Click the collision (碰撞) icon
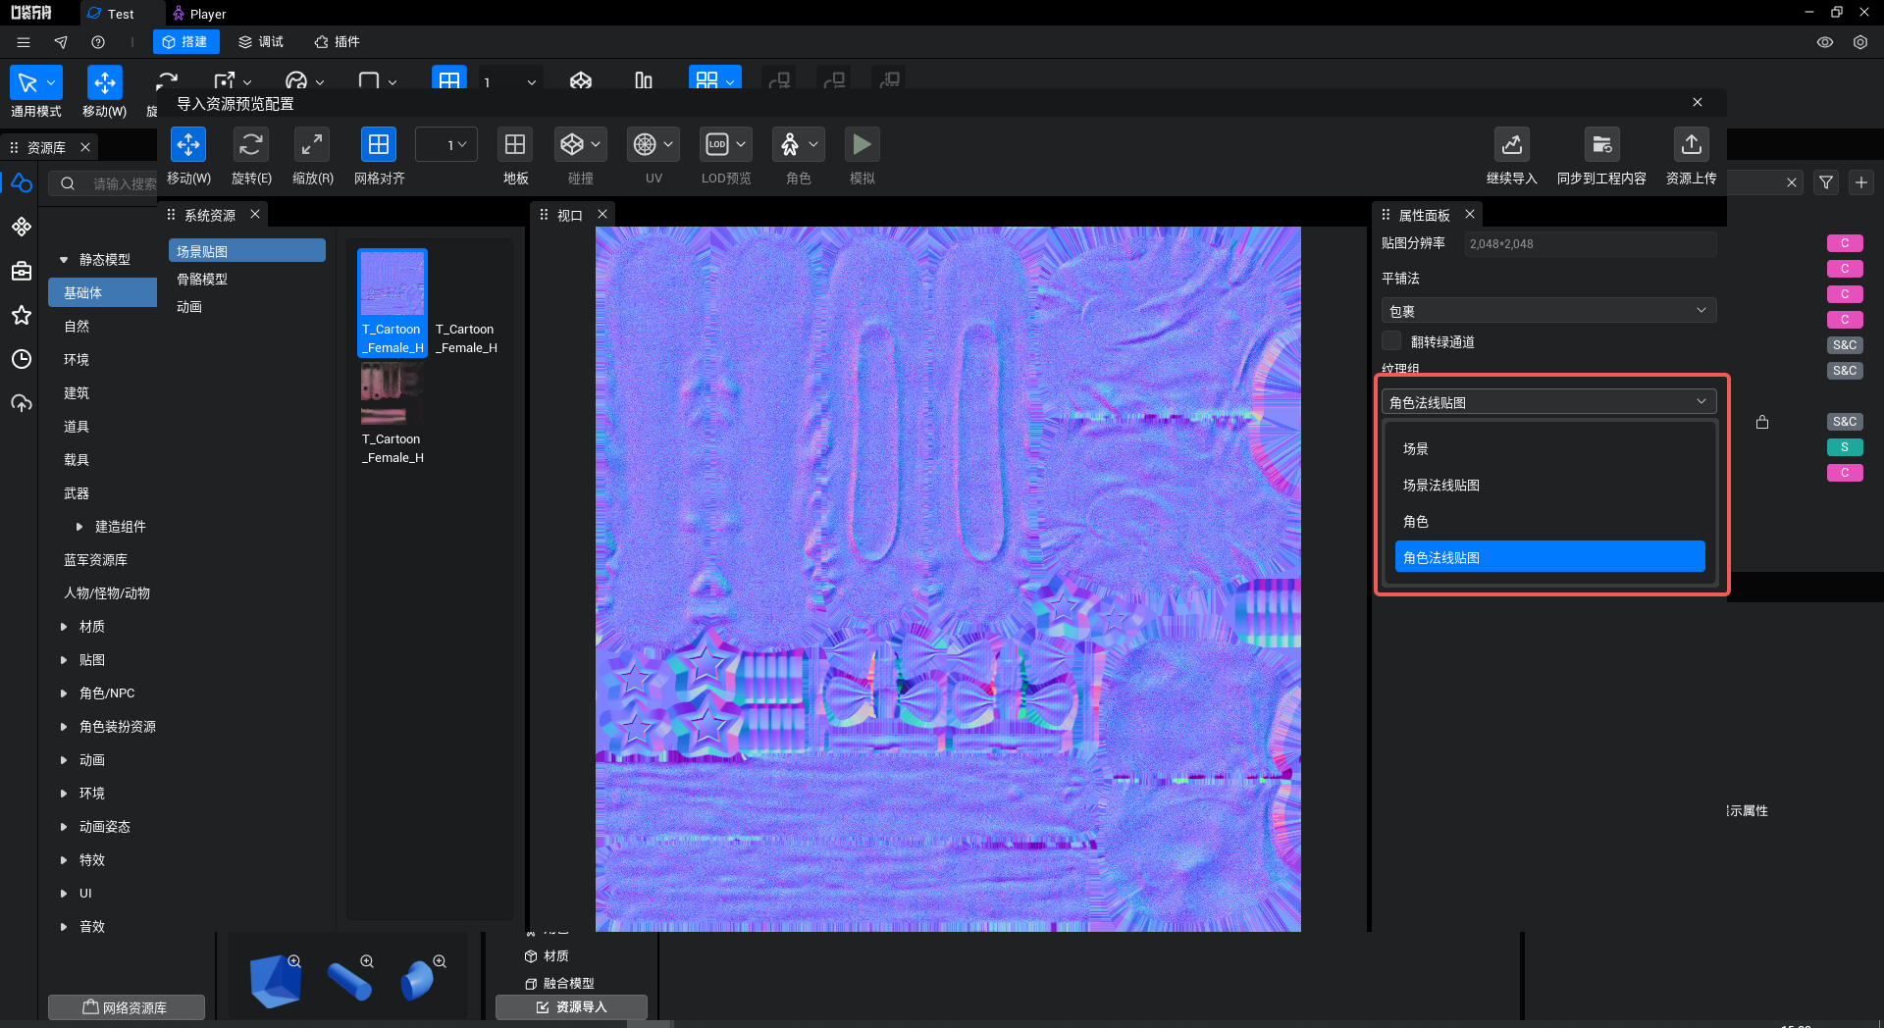This screenshot has width=1884, height=1028. [x=572, y=145]
